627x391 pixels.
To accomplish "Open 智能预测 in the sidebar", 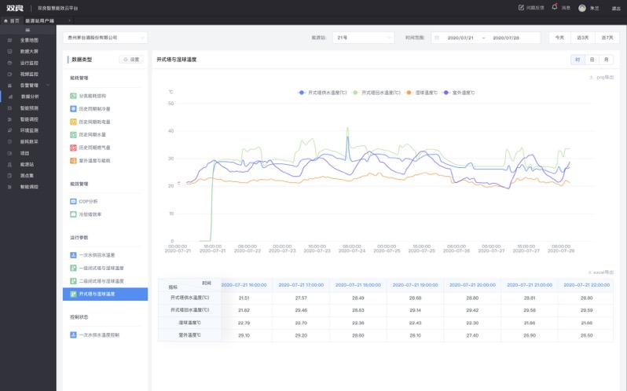I will (x=29, y=108).
